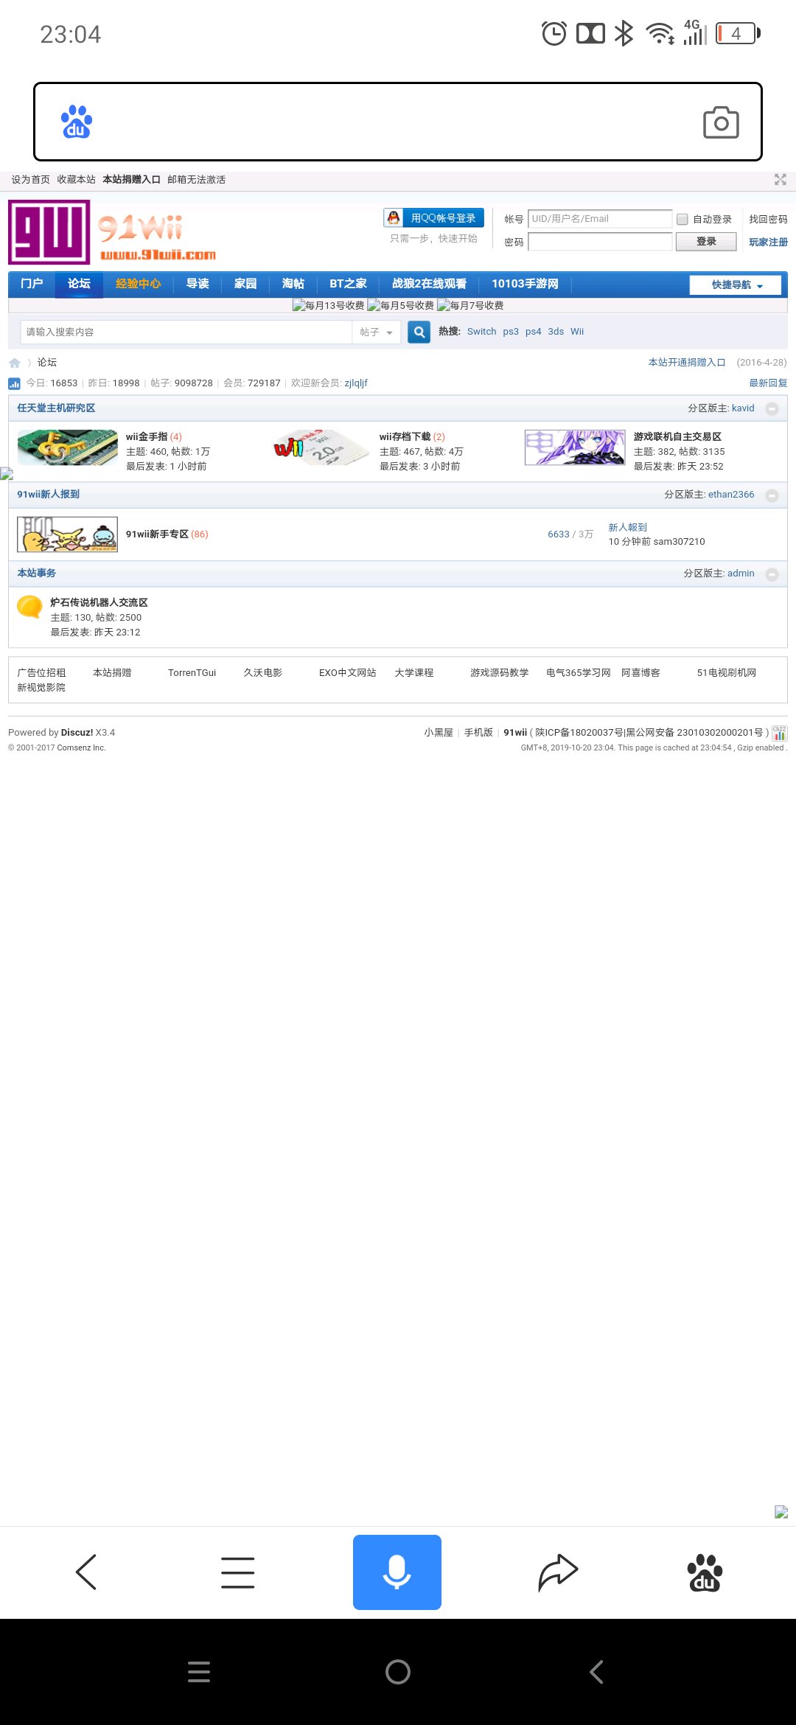Click the 3ds hot search link
The image size is (796, 1725).
(556, 332)
